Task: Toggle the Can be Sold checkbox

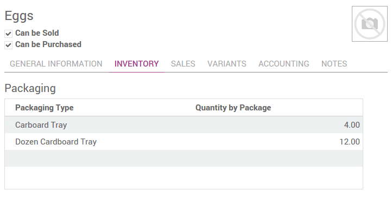Action: point(9,34)
